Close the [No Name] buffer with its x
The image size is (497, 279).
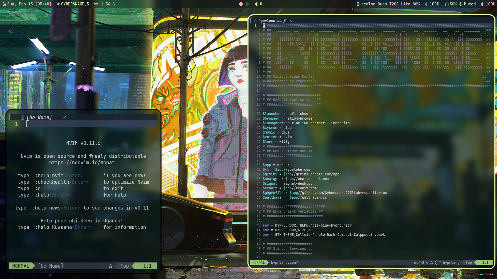tap(64, 117)
